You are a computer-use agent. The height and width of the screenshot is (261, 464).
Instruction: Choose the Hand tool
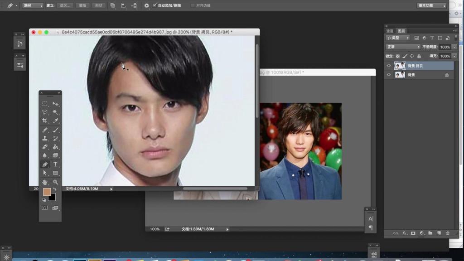(x=45, y=182)
